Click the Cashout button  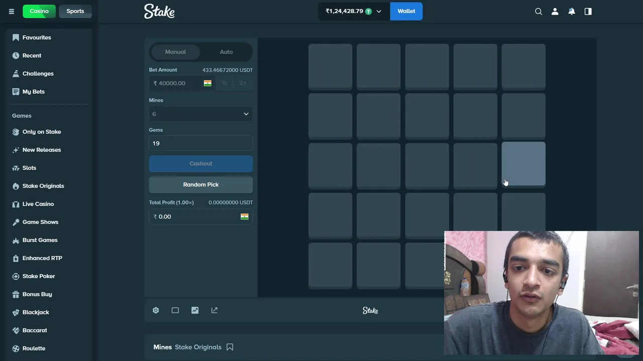[x=201, y=163]
